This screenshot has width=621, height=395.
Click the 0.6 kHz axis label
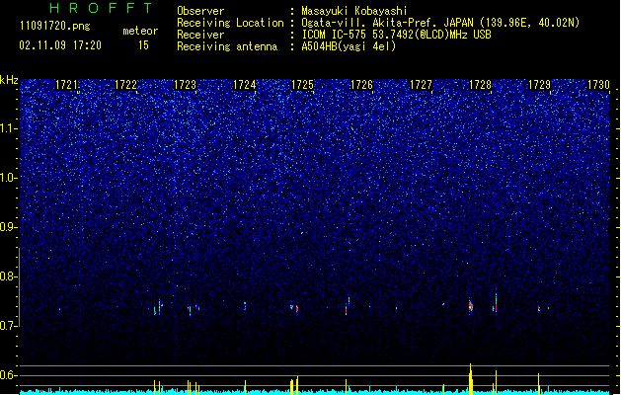[9, 375]
